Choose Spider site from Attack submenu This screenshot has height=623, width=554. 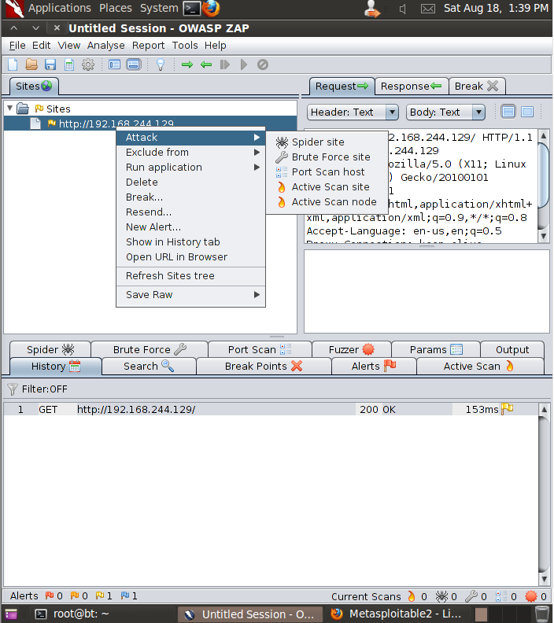point(318,142)
